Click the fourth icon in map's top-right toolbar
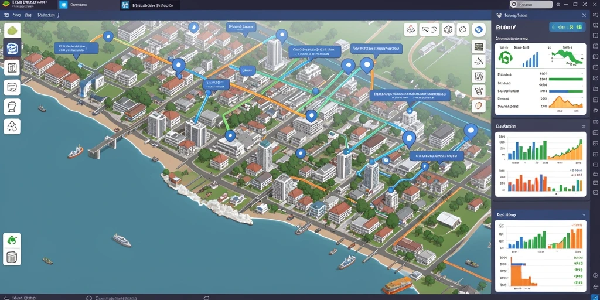This screenshot has height=300, width=600. (463, 29)
